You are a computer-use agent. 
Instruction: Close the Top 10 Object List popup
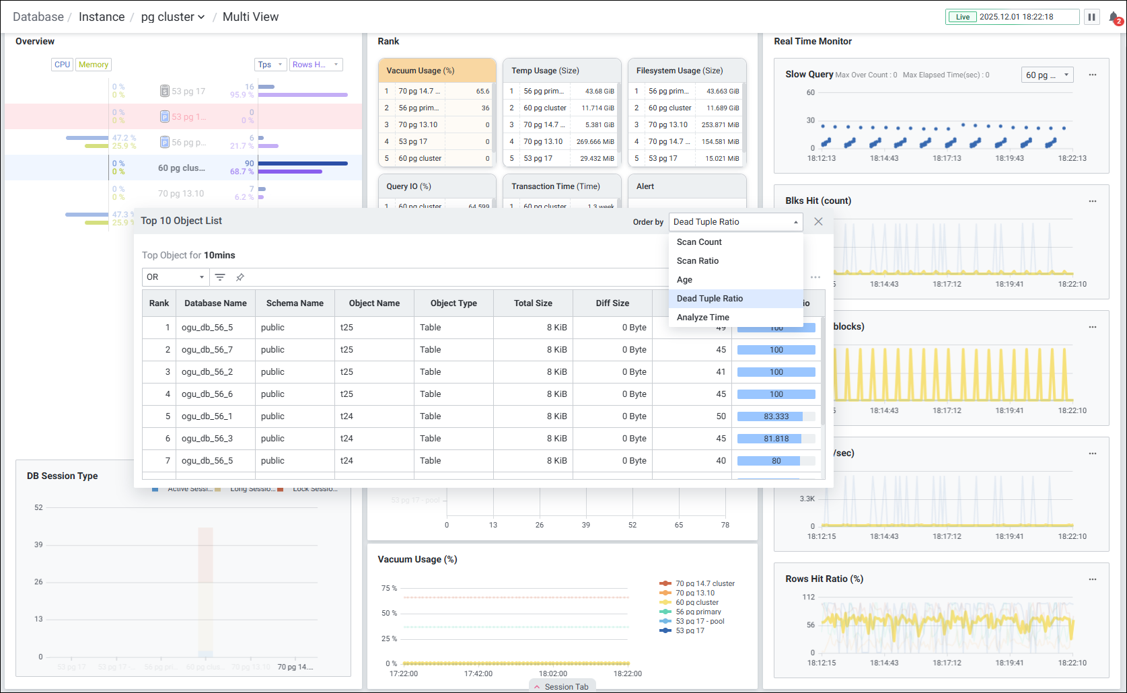point(818,221)
